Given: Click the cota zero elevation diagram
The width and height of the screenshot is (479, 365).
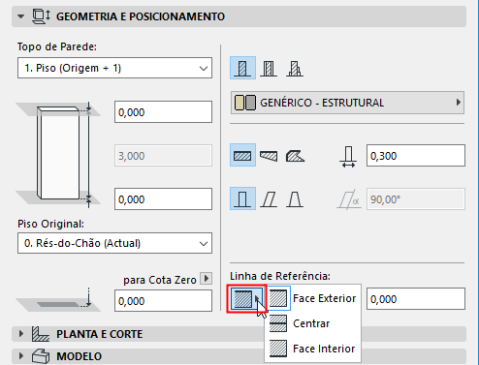Looking at the screenshot, I should click(58, 300).
